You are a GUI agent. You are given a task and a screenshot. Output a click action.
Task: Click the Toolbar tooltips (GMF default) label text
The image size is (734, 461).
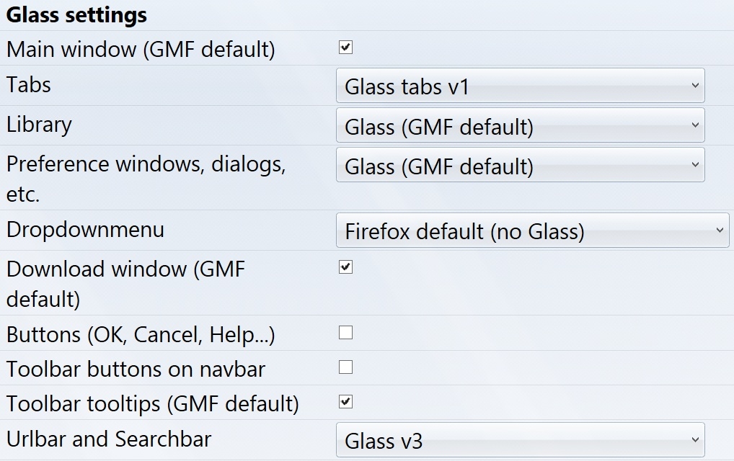[152, 404]
